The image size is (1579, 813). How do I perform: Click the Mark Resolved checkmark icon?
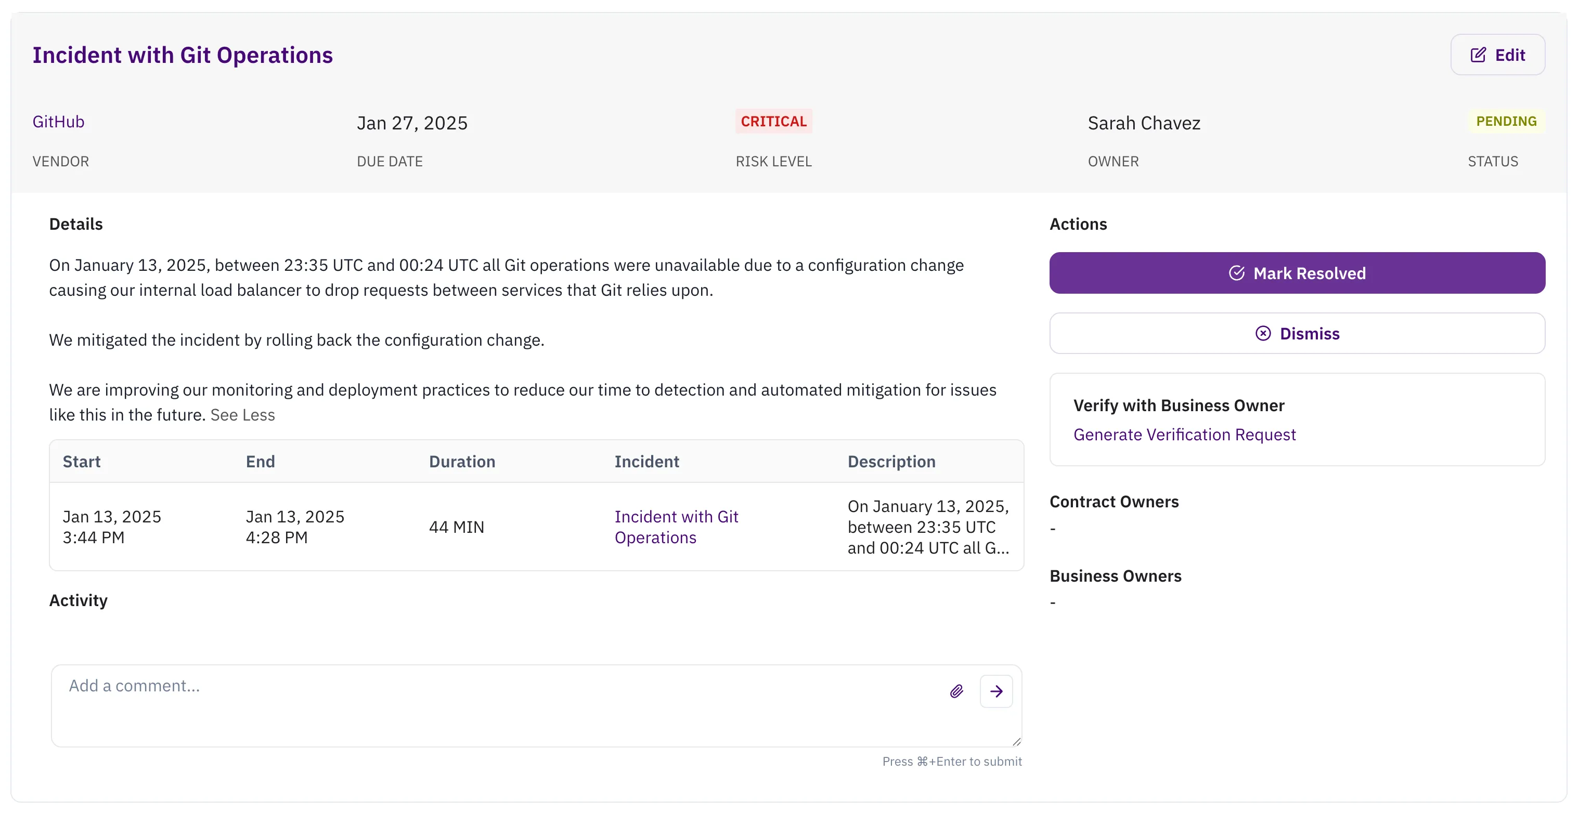[1236, 273]
